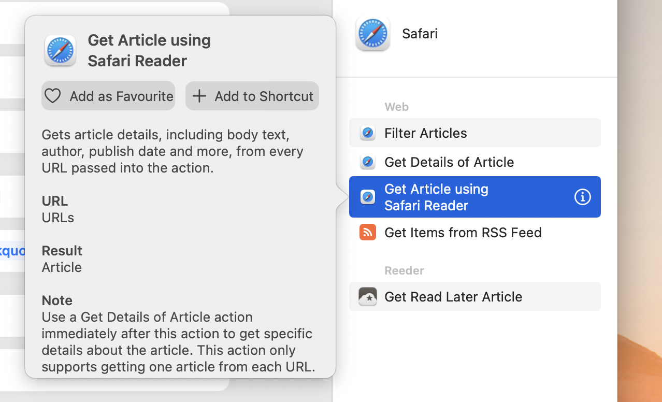This screenshot has height=402, width=662.
Task: Click the large Safari app icon in sidebar header
Action: tap(372, 34)
